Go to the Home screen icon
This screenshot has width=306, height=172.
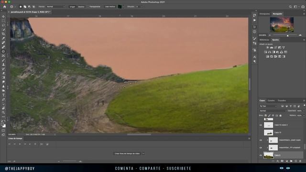click(5, 7)
